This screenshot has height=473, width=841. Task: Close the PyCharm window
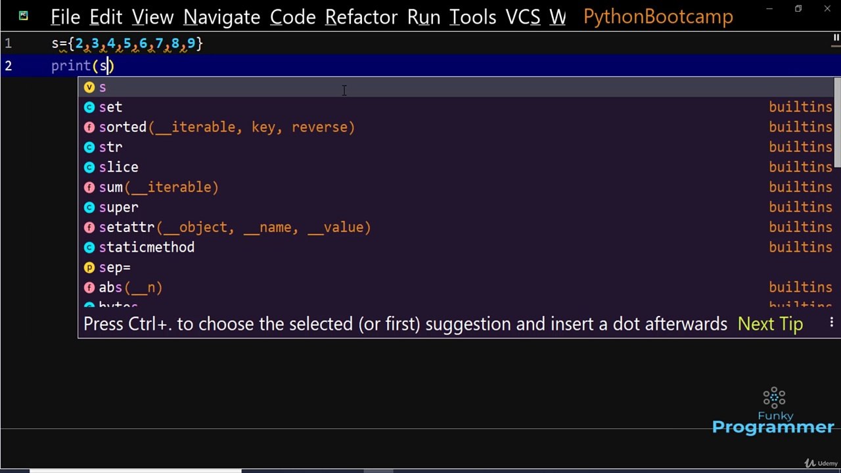pyautogui.click(x=827, y=9)
